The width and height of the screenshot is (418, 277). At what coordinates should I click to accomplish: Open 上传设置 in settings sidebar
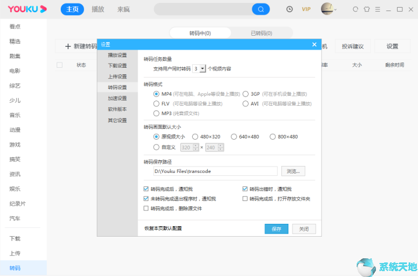click(117, 77)
